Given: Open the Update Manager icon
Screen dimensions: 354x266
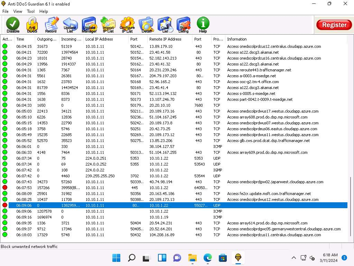Looking at the screenshot, I should pyautogui.click(x=89, y=25).
